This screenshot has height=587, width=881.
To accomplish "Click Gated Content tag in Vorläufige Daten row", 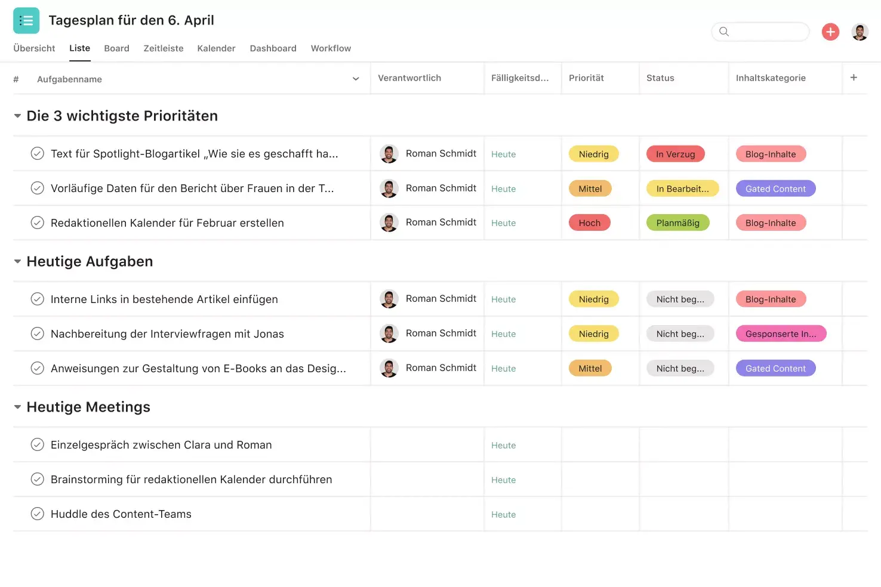I will point(776,189).
